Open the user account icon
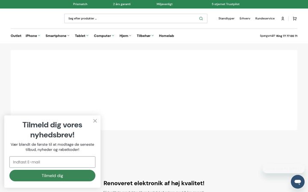 click(x=283, y=18)
